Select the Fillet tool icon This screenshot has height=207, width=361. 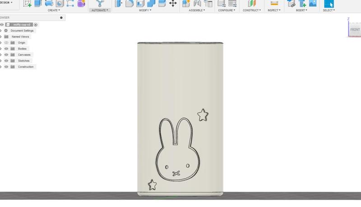coord(130,3)
